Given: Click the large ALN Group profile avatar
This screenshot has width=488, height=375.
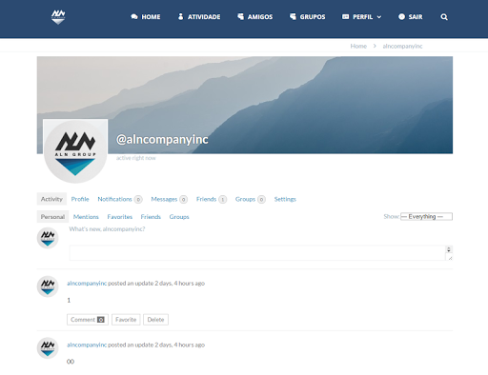Looking at the screenshot, I should coord(75,151).
